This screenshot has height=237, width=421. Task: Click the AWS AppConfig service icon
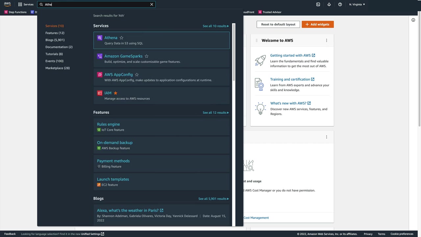click(100, 75)
